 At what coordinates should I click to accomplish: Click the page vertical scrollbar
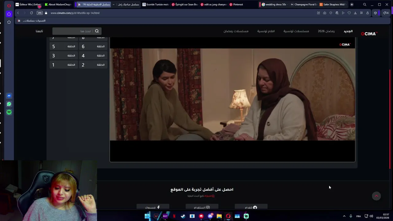[x=390, y=119]
